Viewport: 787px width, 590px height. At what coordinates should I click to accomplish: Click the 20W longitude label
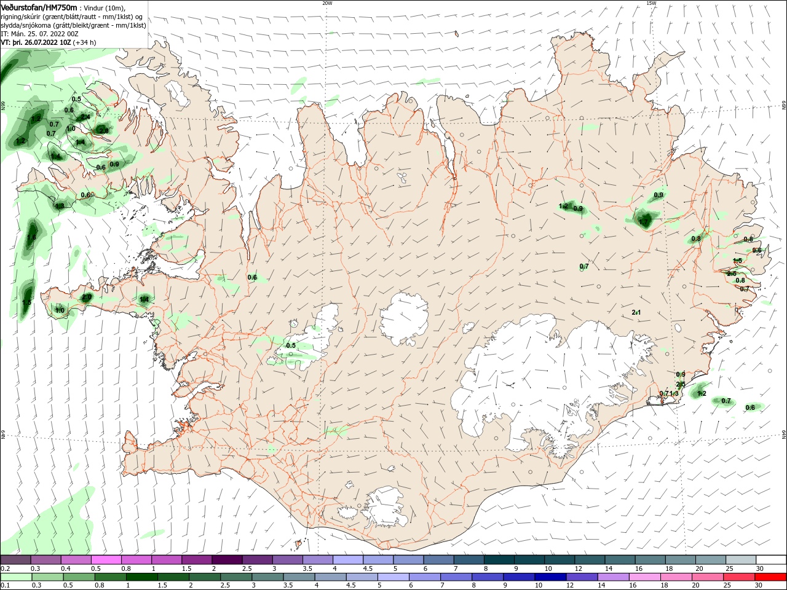pyautogui.click(x=327, y=3)
